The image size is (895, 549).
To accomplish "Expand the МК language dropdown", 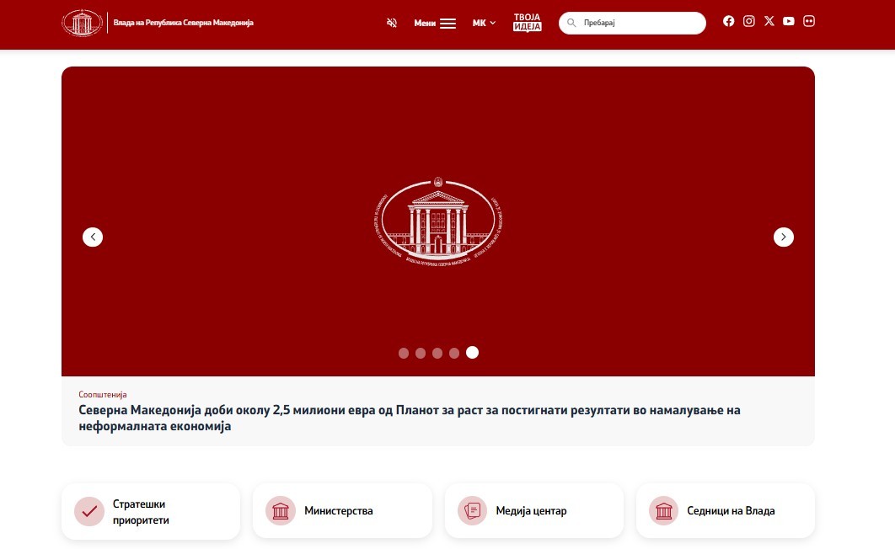I will pos(484,23).
